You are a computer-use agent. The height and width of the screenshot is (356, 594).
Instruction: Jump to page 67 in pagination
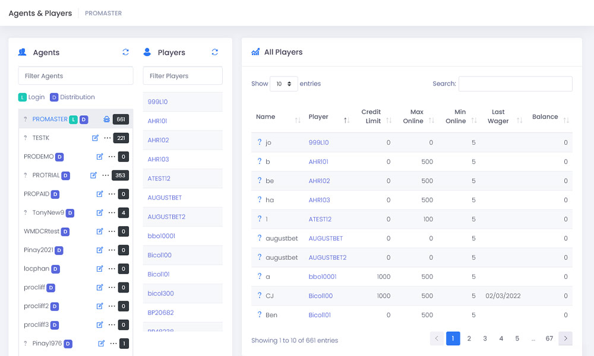pyautogui.click(x=549, y=338)
